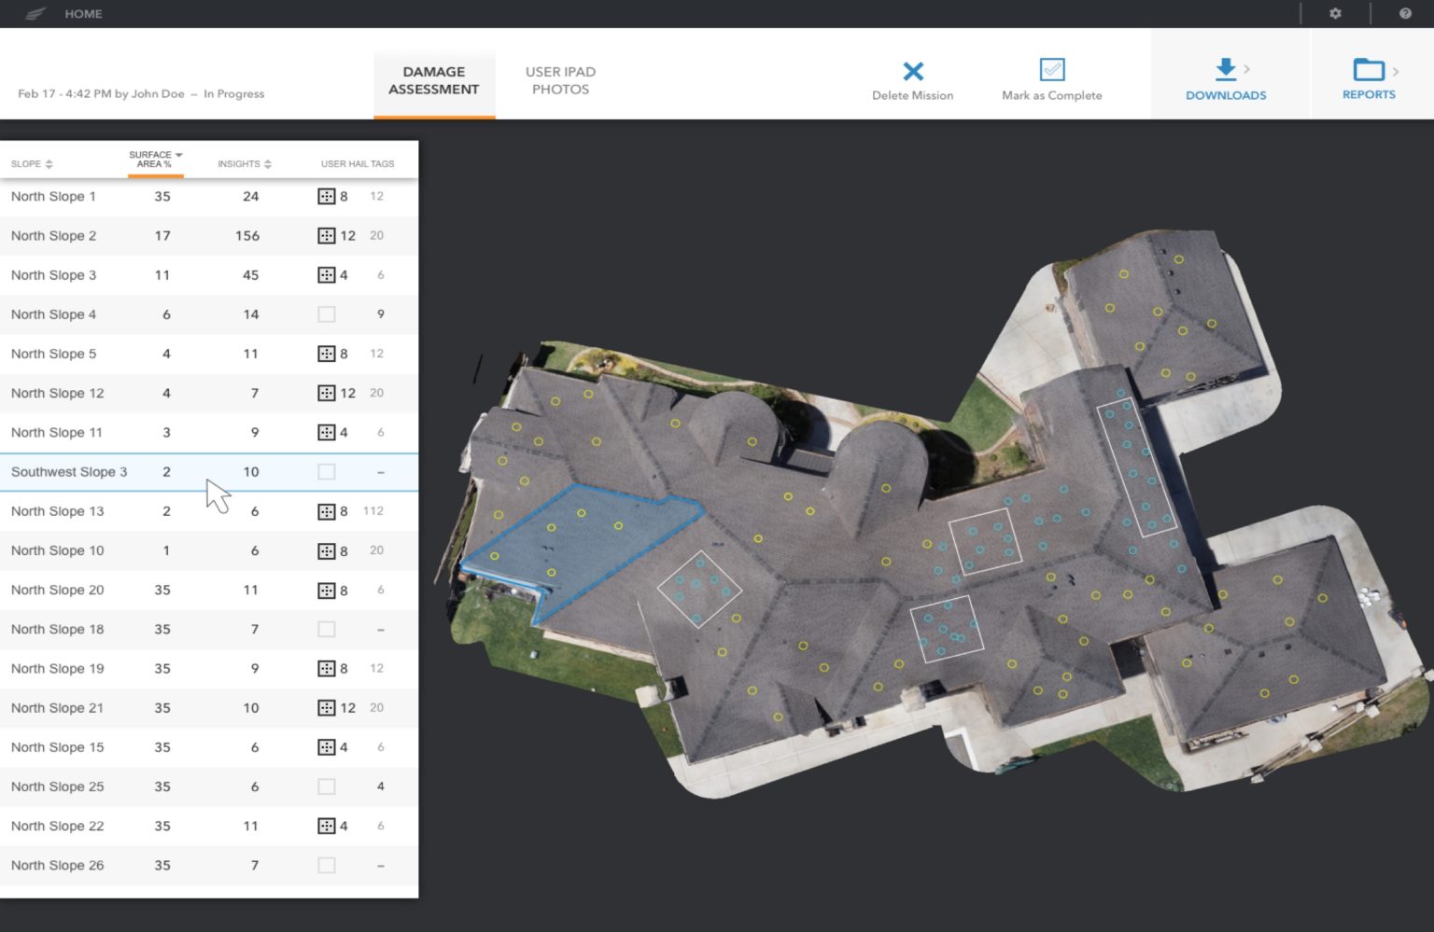Screen dimensions: 1434x932
Task: Click the settings gear icon
Action: point(1335,13)
